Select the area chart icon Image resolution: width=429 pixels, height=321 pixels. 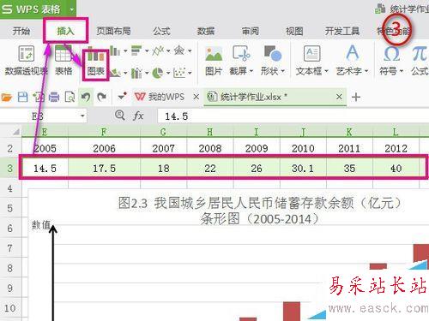pyautogui.click(x=115, y=73)
